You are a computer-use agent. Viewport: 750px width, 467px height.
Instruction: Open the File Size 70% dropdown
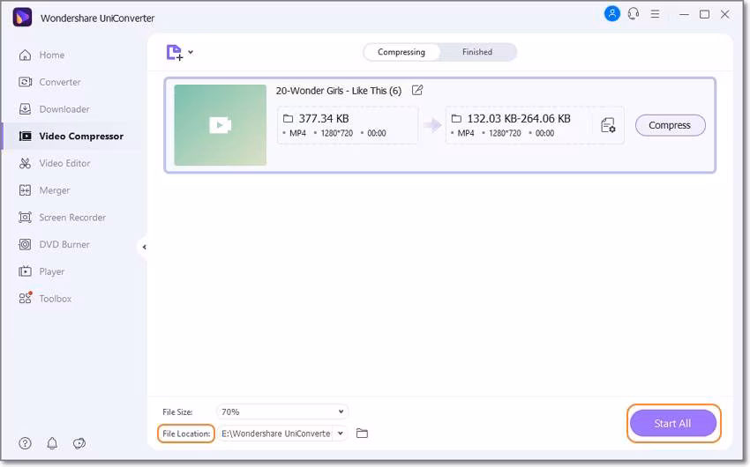(x=282, y=411)
